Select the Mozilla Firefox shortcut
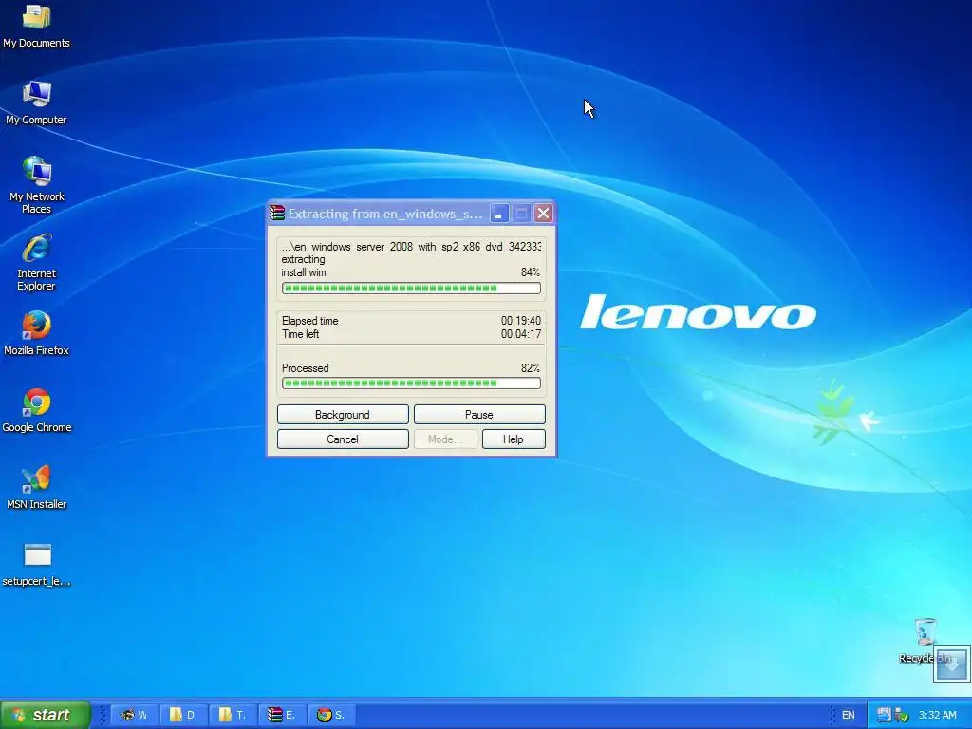 pyautogui.click(x=37, y=333)
